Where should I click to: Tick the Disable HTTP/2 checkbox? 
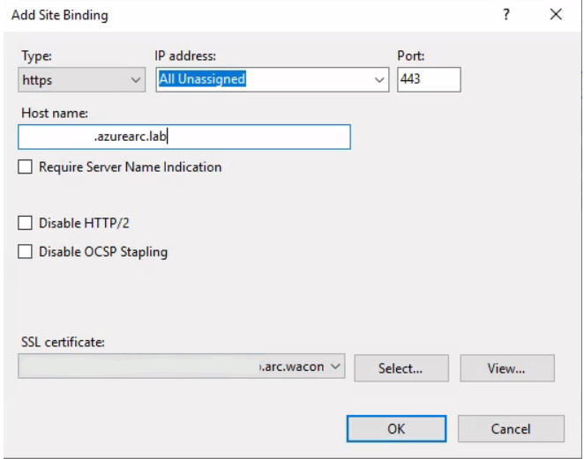pyautogui.click(x=26, y=224)
